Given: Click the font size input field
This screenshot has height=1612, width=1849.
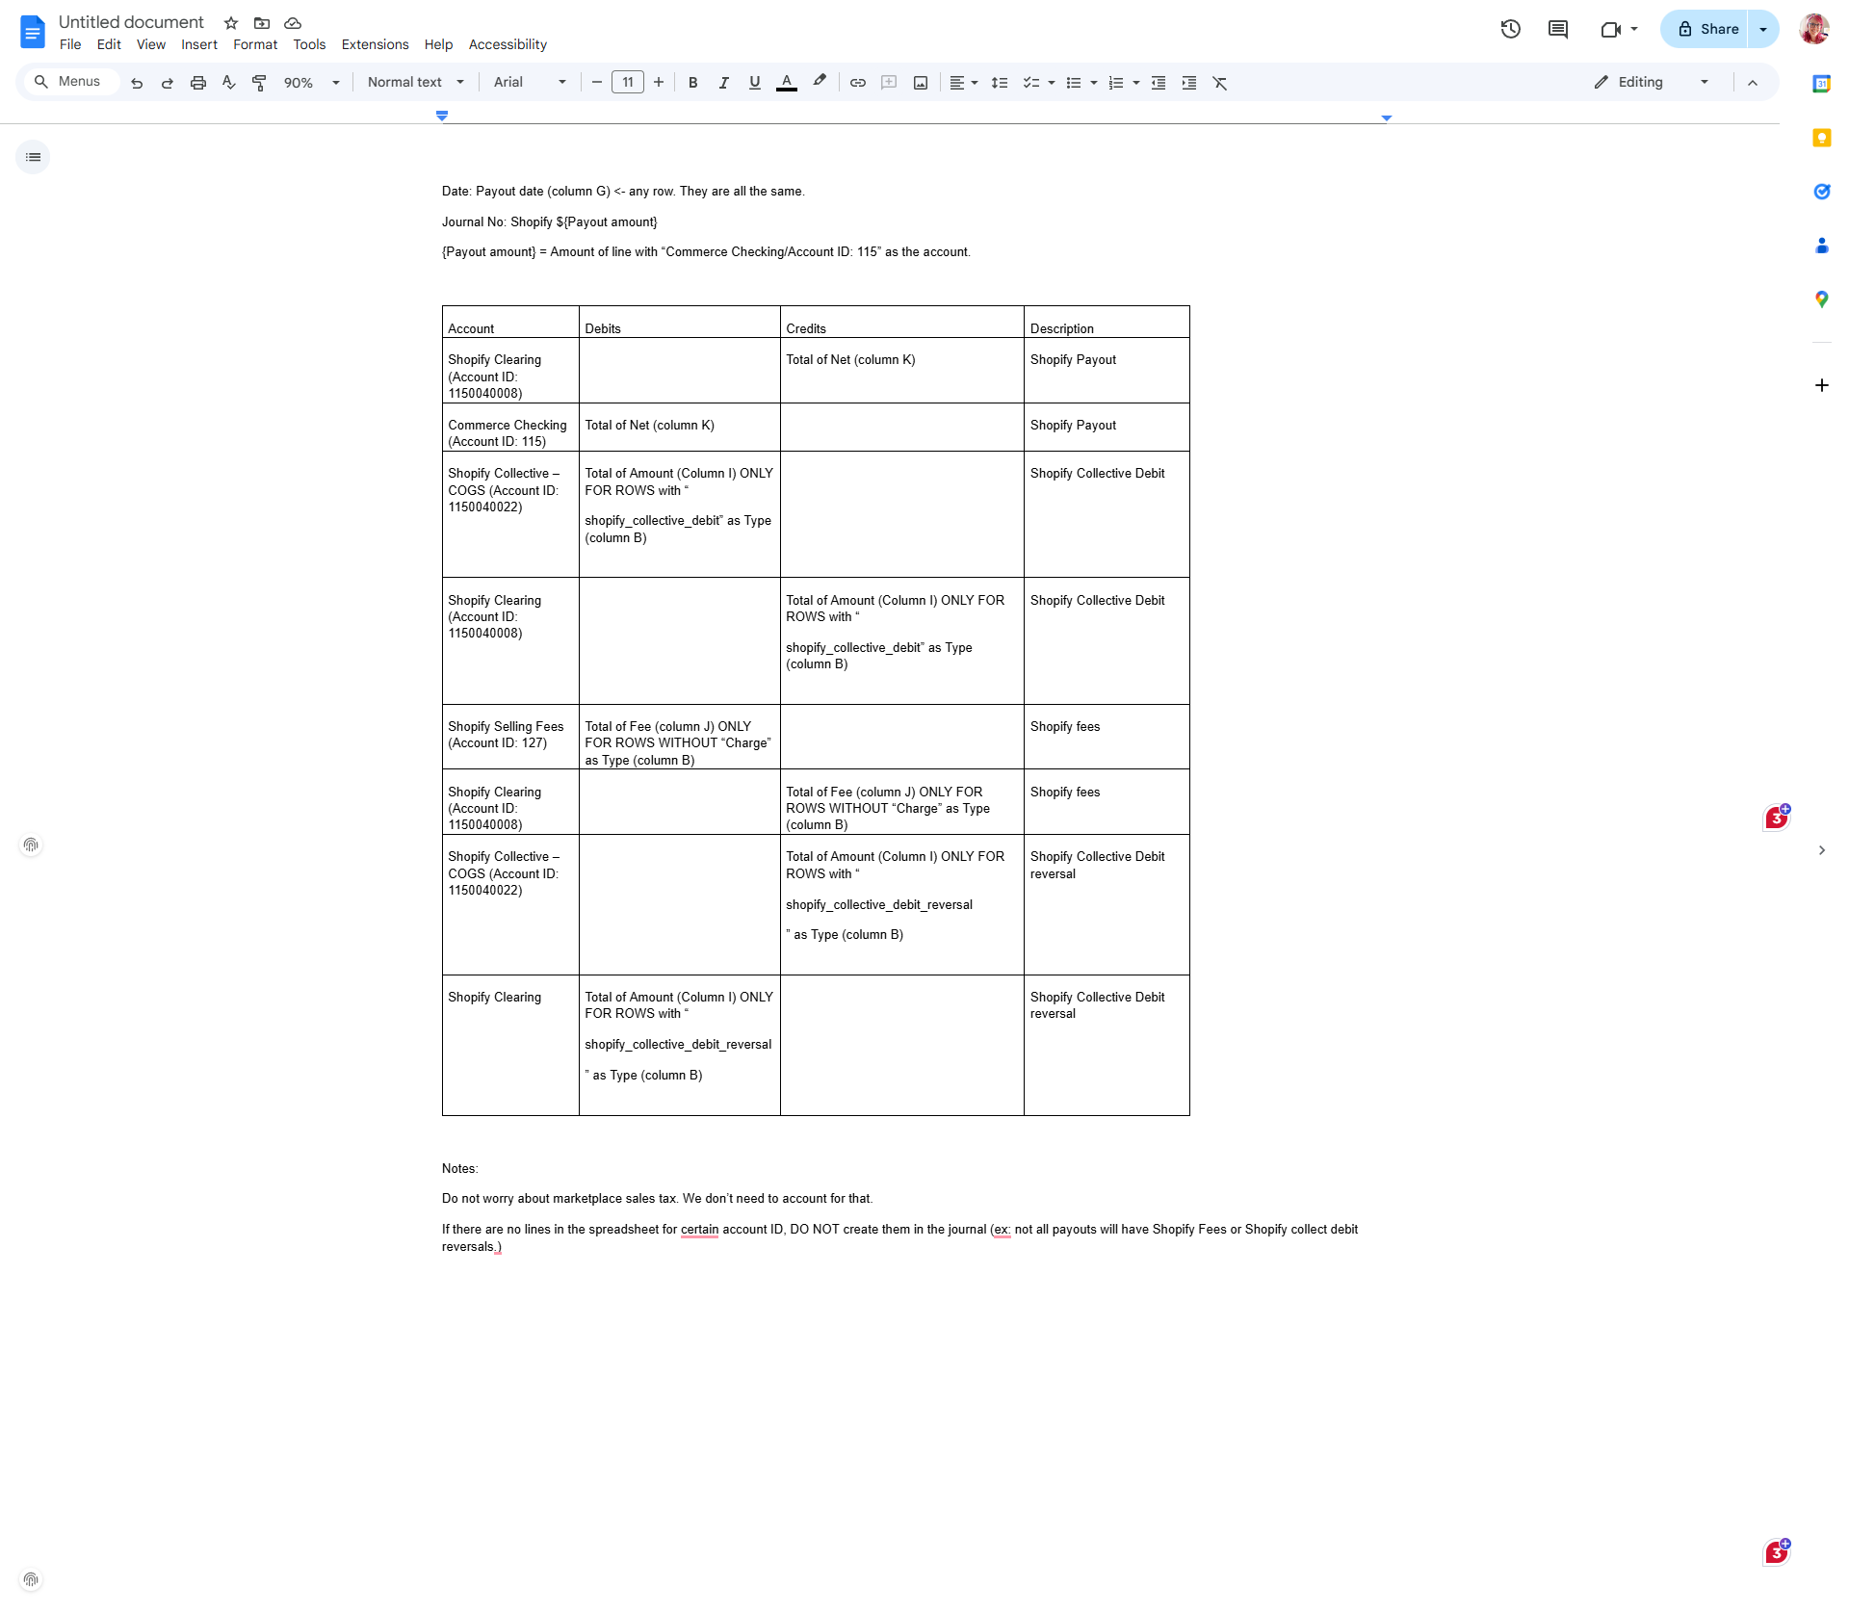Looking at the screenshot, I should click(628, 83).
